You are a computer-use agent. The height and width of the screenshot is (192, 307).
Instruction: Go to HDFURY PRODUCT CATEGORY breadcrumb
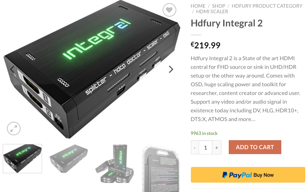click(267, 6)
